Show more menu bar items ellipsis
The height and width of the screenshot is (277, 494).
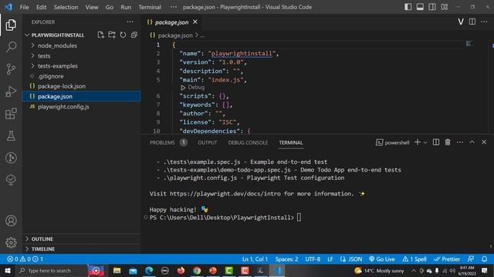coord(174,7)
